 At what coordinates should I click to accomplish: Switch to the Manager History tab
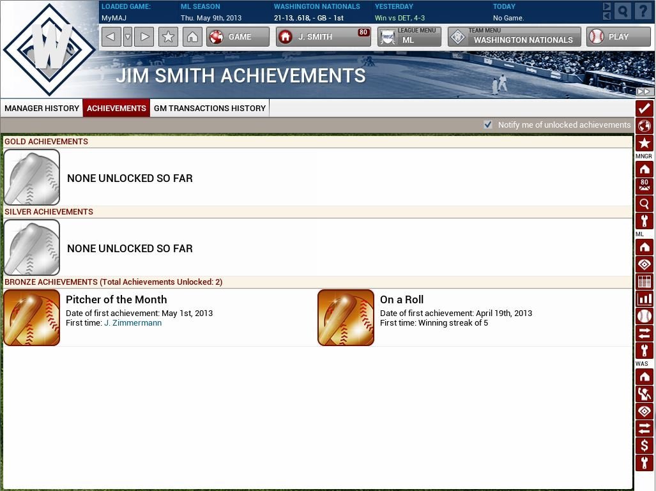[x=42, y=108]
